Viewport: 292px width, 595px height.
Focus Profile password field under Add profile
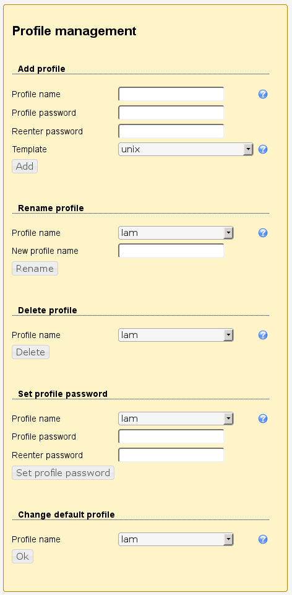click(x=171, y=113)
